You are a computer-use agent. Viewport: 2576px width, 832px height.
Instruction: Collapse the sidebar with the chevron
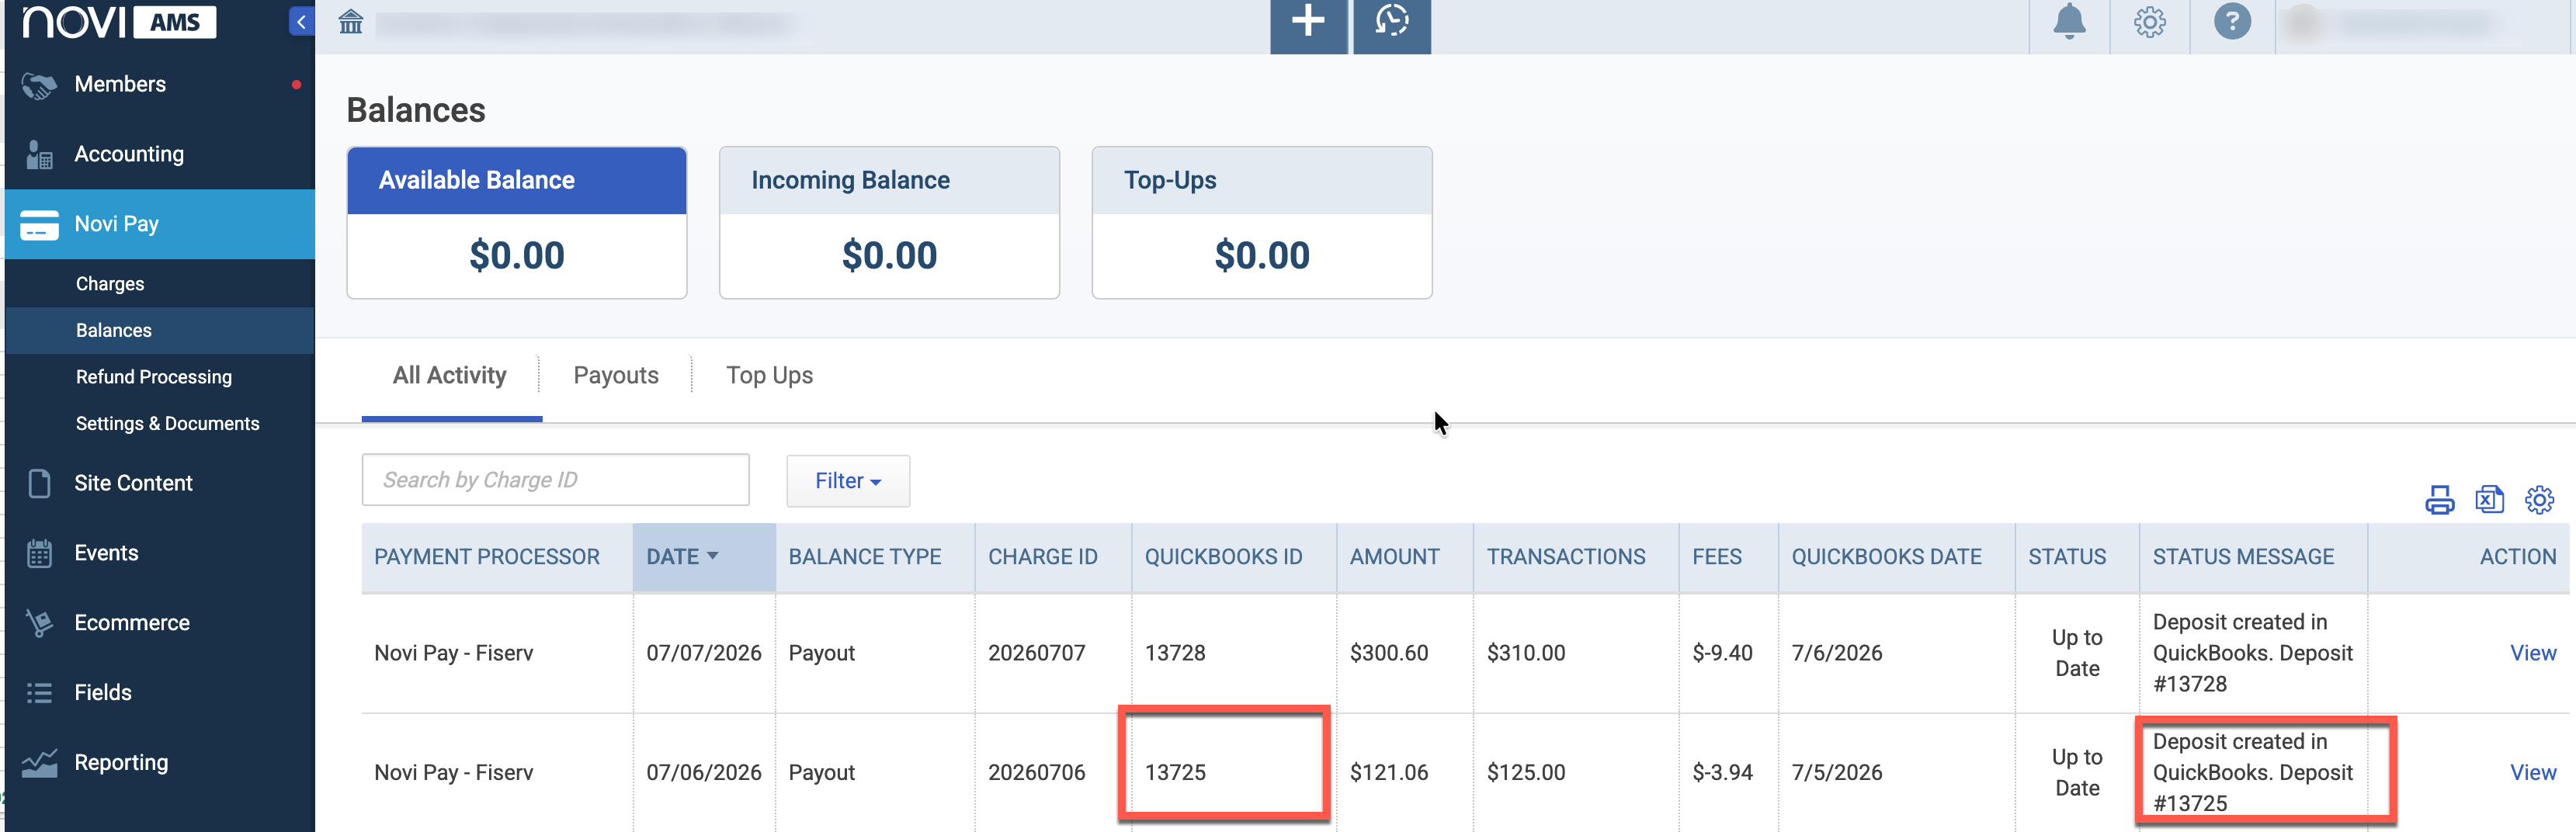click(x=301, y=22)
